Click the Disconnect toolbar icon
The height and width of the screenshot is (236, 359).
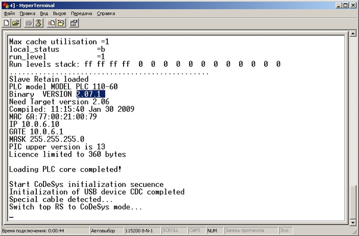(38, 23)
